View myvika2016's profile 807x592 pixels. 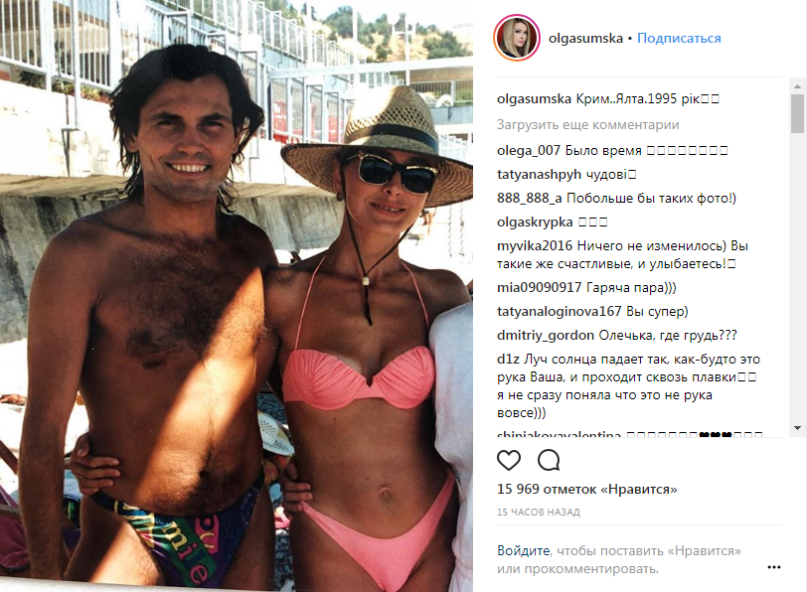[x=535, y=246]
